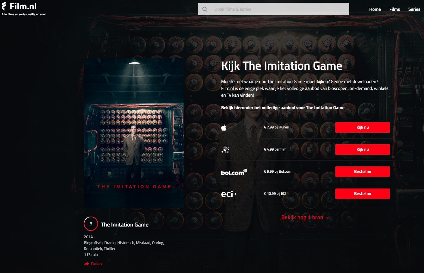Click the bol.com provider logo
The height and width of the screenshot is (273, 424).
(234, 172)
